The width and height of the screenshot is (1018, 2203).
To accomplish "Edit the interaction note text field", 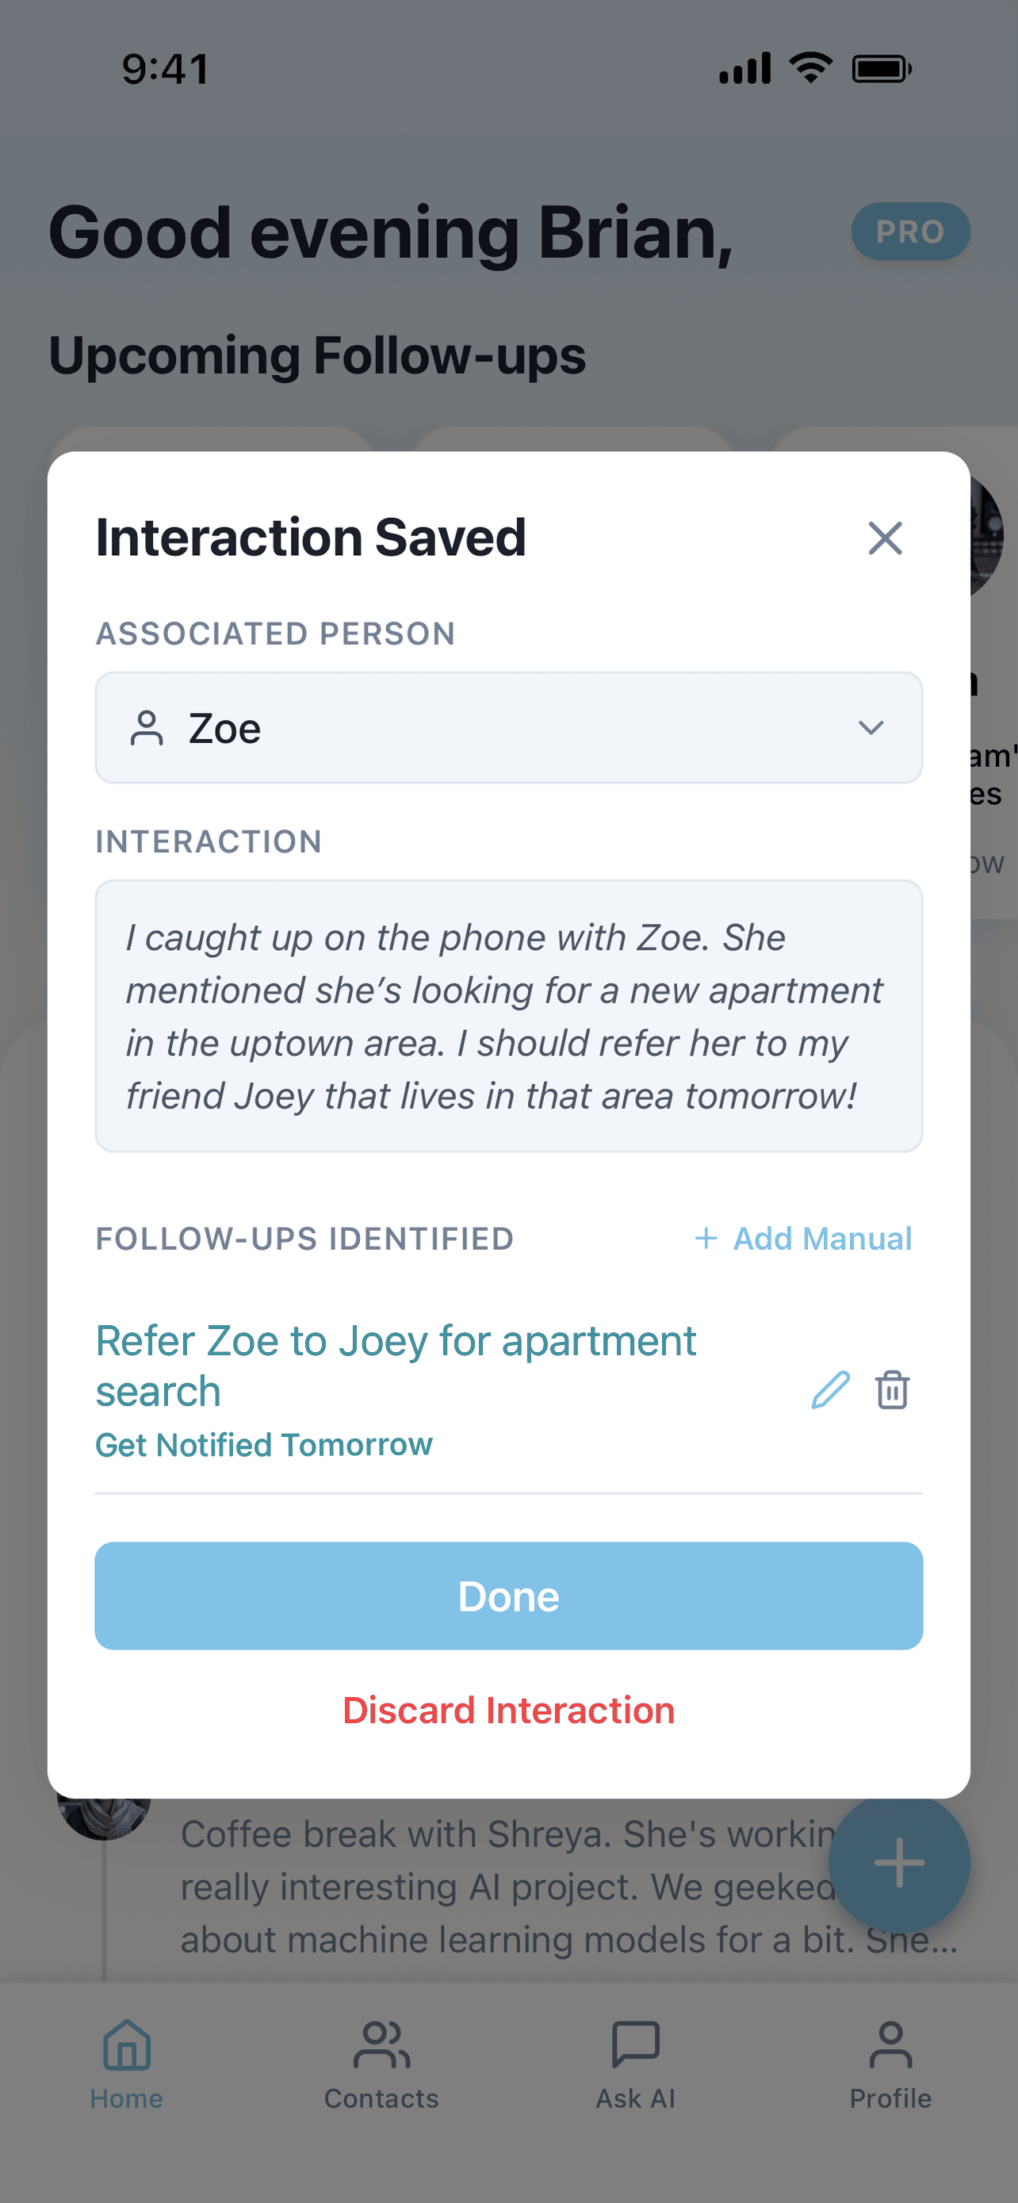I will pos(508,1016).
